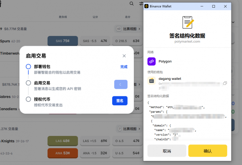
Task: Click the sign document icon in Binance Wallet
Action: [188, 22]
